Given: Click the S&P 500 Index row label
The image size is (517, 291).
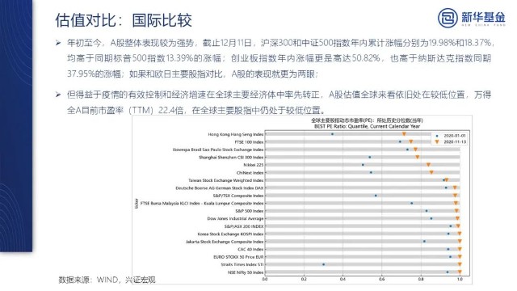Looking at the screenshot, I should pyautogui.click(x=250, y=211).
